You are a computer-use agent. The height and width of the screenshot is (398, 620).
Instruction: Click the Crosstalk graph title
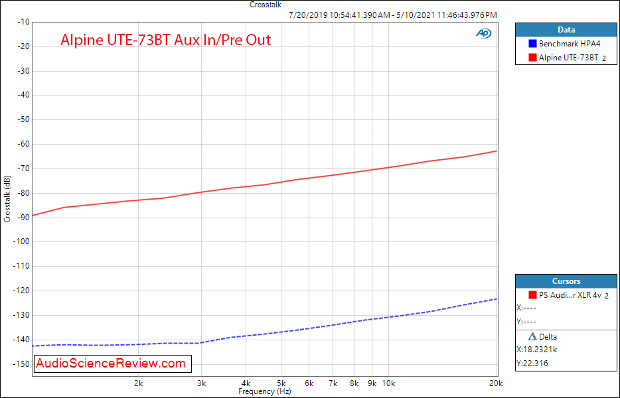[x=266, y=5]
